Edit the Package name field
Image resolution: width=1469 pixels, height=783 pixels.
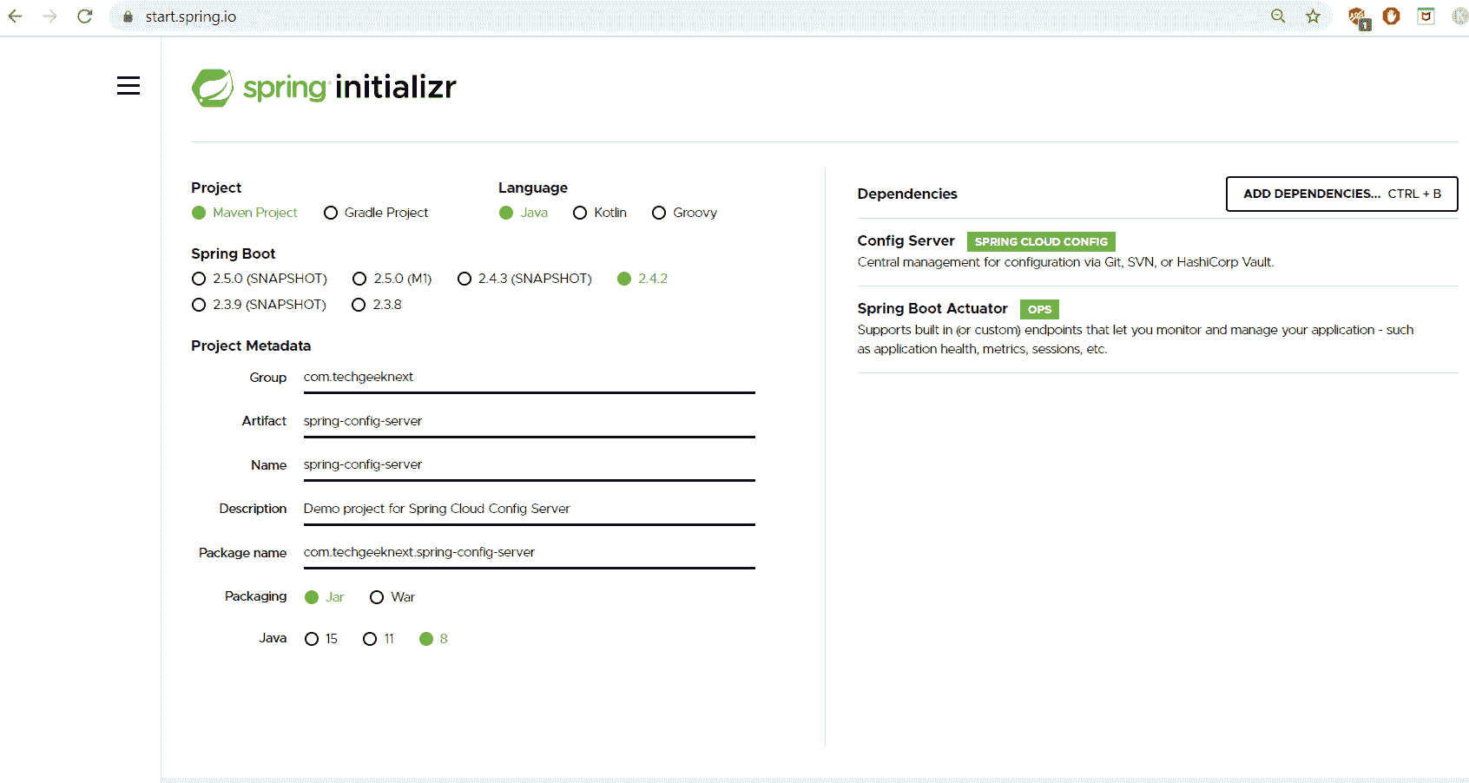click(529, 553)
